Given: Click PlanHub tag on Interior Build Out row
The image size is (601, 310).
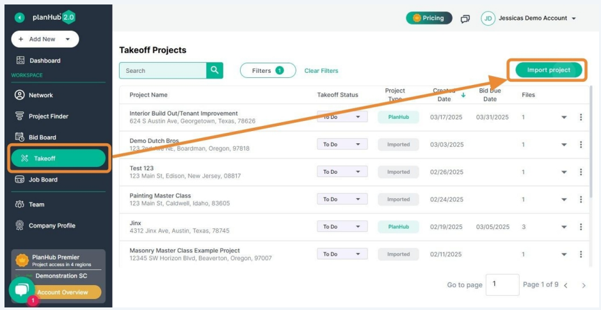Looking at the screenshot, I should click(398, 117).
